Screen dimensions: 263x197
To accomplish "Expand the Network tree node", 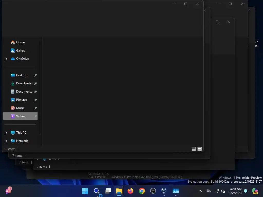I will click(x=6, y=141).
